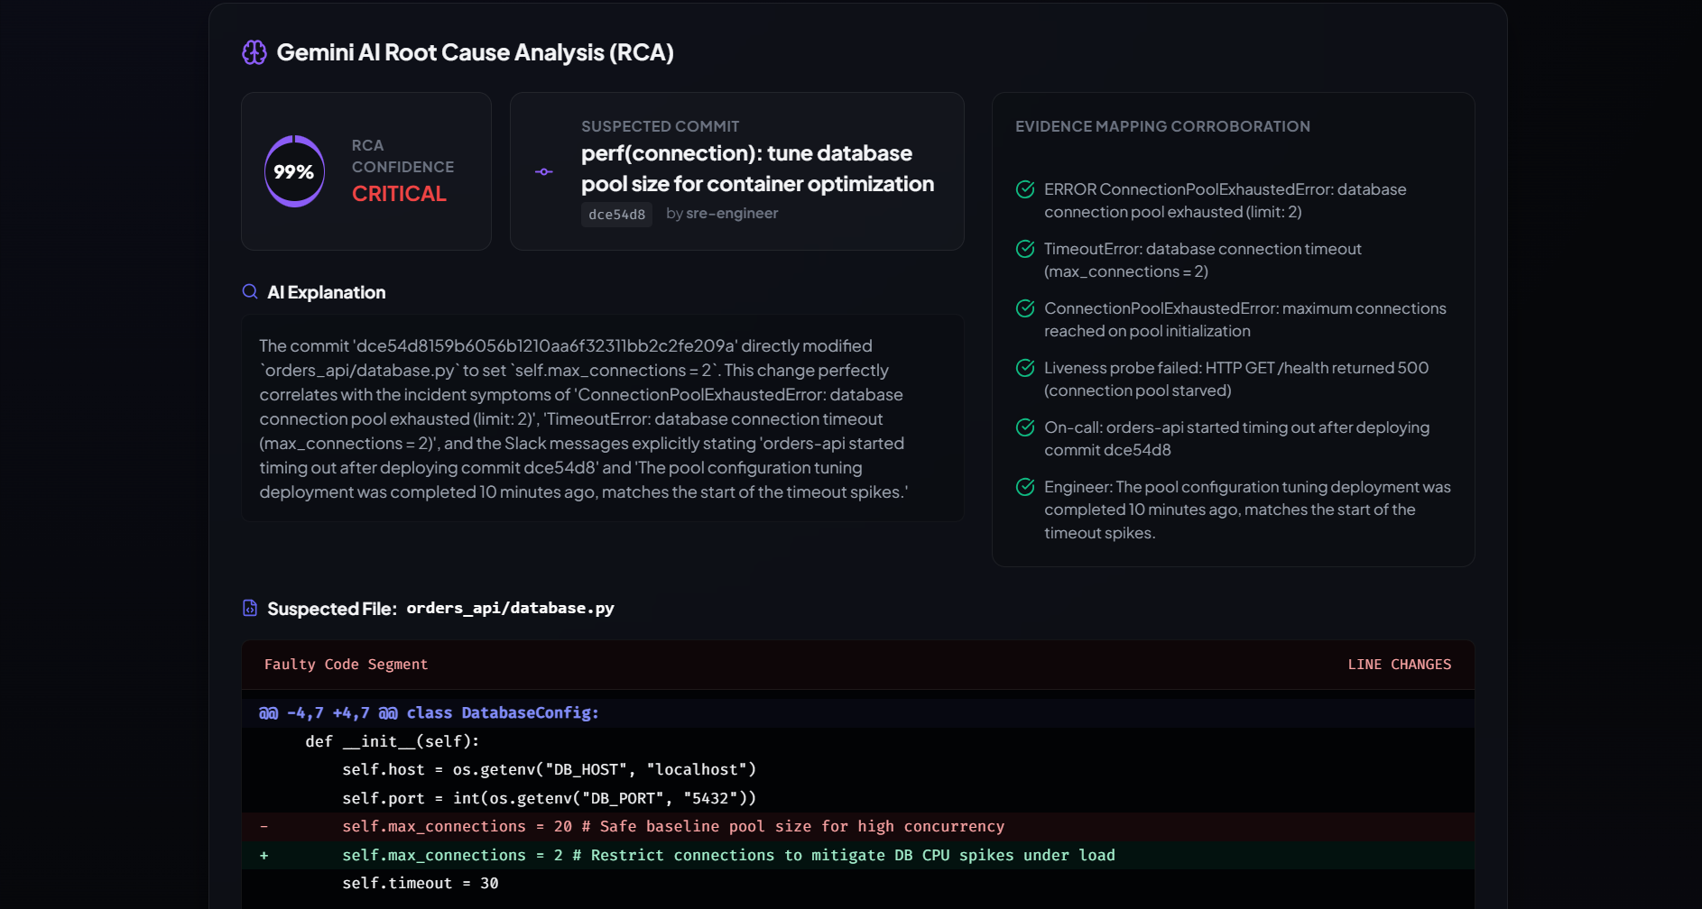Click the magnifier icon next to AI Explanation
Viewport: 1702px width, 909px height.
[250, 291]
